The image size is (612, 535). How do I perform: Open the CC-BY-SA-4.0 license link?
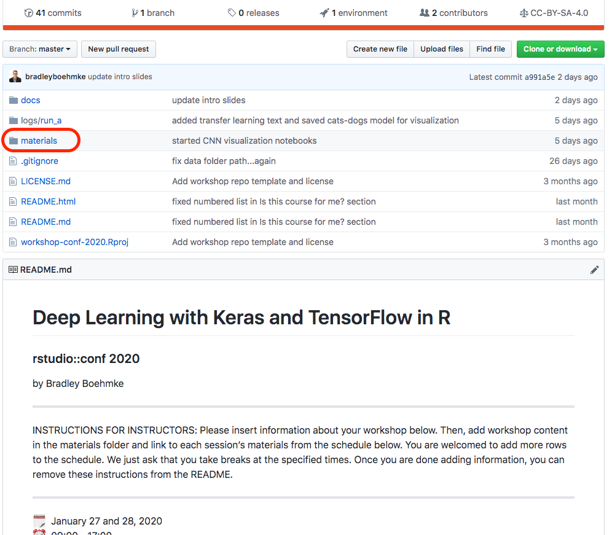coord(554,13)
